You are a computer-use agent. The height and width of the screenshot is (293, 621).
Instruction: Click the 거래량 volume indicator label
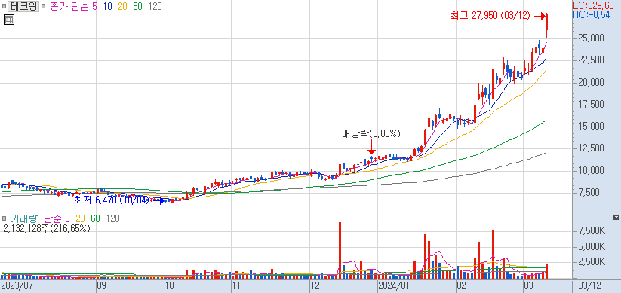[25, 218]
